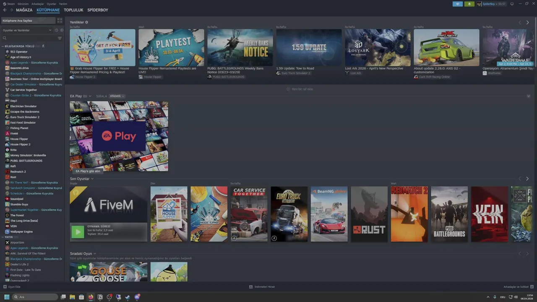The width and height of the screenshot is (537, 302).
Task: Open the announcements megaphone button
Action: (x=458, y=4)
